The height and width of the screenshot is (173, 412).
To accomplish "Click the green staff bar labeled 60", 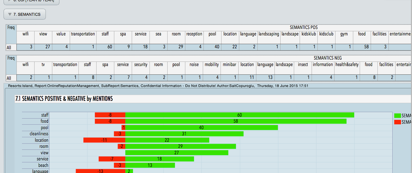I will (239, 115).
